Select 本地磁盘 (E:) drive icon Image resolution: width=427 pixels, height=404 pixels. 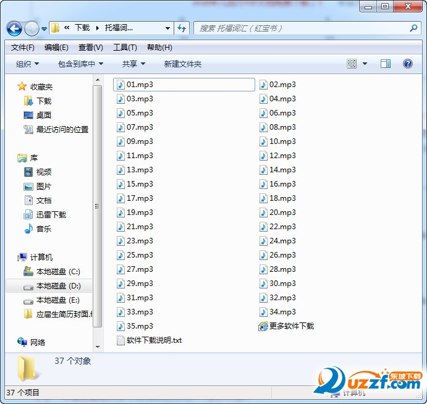tap(28, 301)
